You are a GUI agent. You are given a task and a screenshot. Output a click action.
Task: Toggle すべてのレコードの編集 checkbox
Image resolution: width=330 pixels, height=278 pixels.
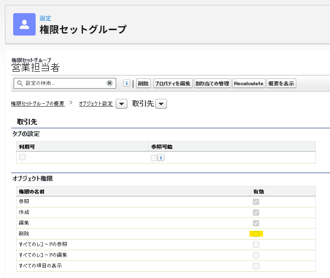click(256, 255)
